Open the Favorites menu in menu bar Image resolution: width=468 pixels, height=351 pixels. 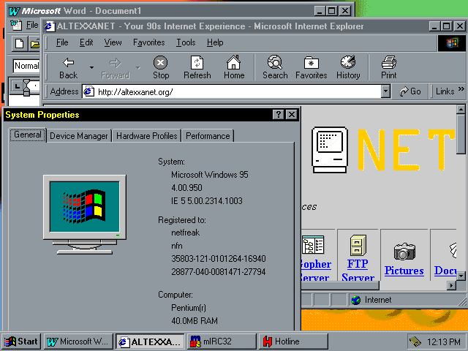(148, 42)
